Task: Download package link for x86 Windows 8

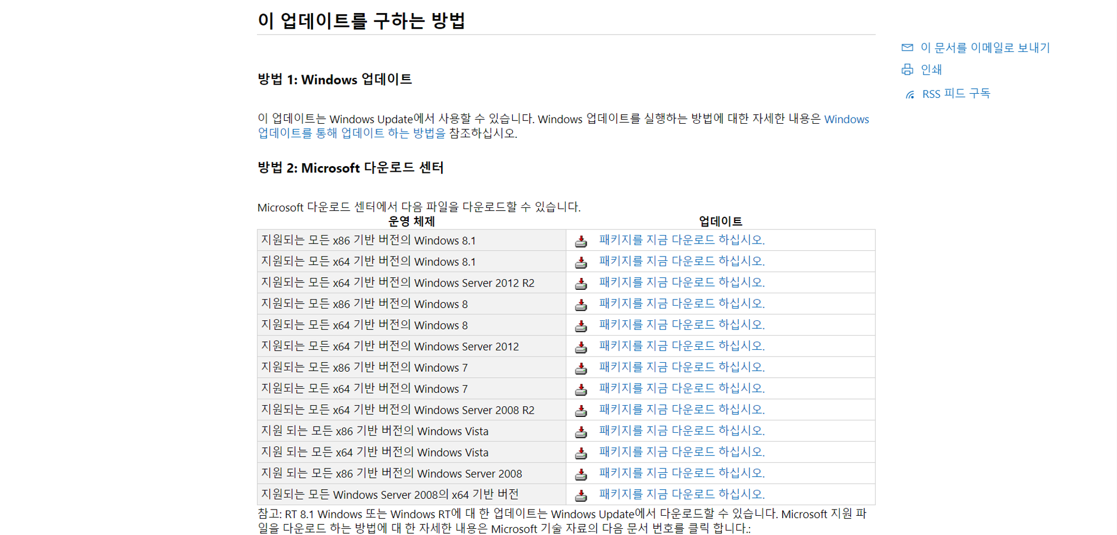Action: pyautogui.click(x=682, y=303)
